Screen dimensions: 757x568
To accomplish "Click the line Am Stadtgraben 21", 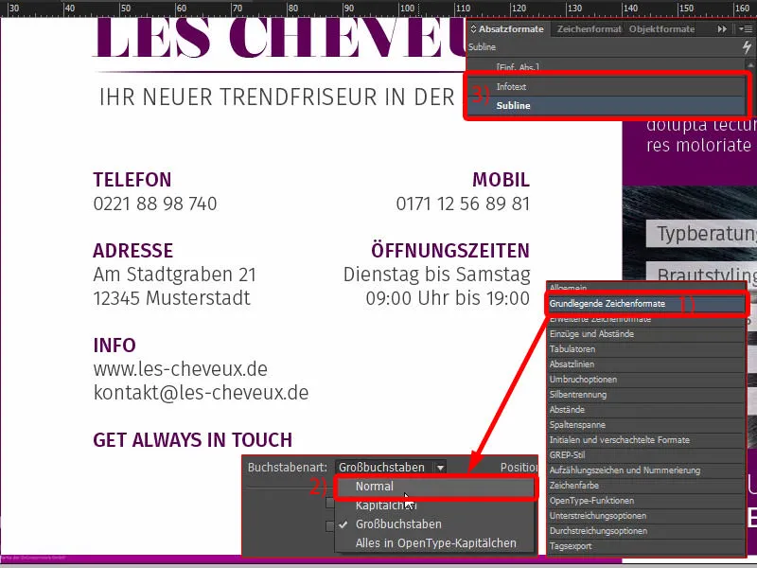I will 174,275.
